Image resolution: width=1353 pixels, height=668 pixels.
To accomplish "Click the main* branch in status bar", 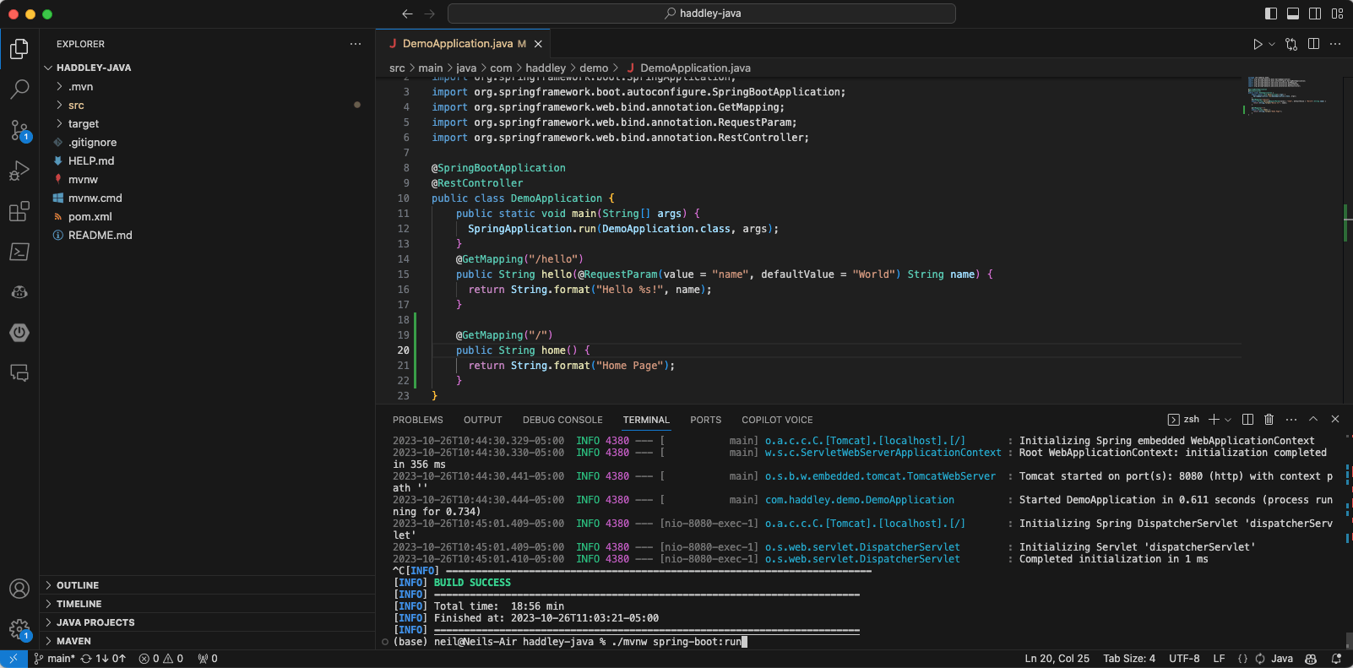I will click(55, 659).
